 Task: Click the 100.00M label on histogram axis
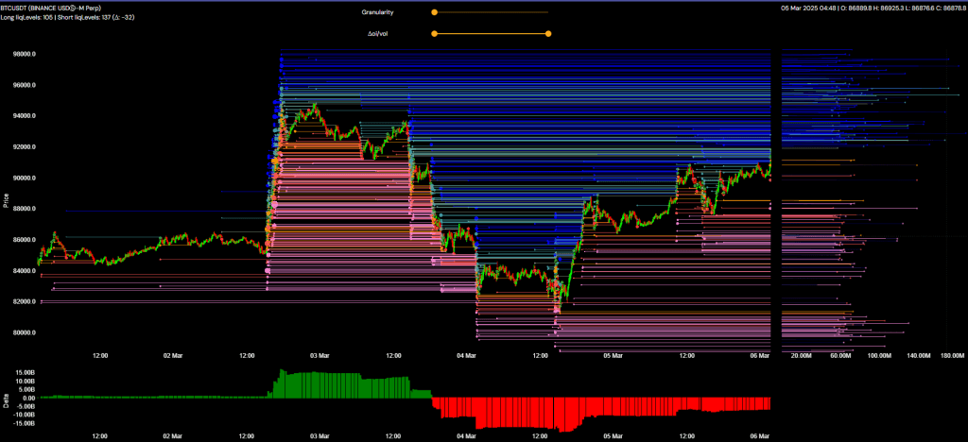(879, 356)
